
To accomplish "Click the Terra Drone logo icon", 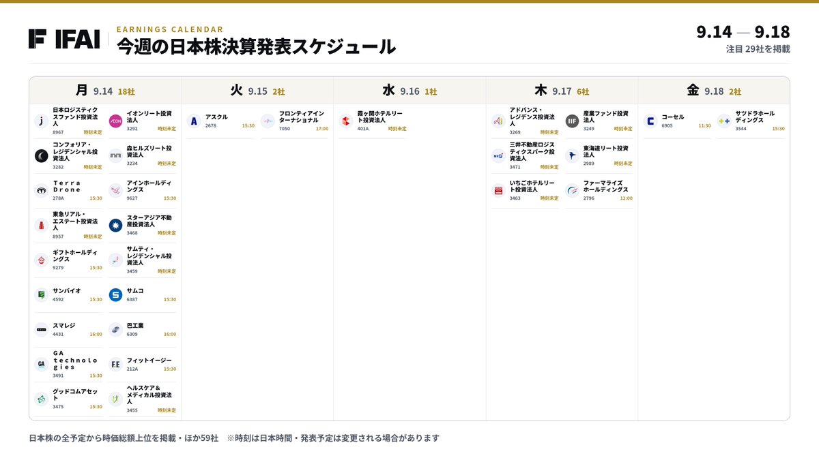I will pyautogui.click(x=42, y=191).
